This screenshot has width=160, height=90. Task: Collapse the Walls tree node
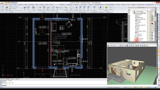[134, 37]
